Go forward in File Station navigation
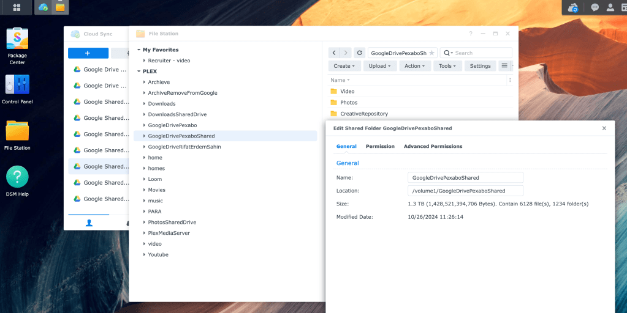The height and width of the screenshot is (313, 627). (x=346, y=53)
